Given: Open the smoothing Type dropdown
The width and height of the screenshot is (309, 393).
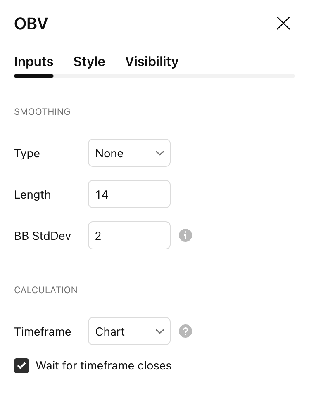Looking at the screenshot, I should click(129, 153).
